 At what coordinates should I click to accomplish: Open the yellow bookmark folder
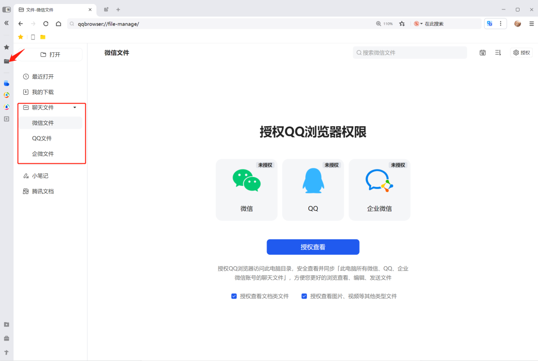[43, 37]
